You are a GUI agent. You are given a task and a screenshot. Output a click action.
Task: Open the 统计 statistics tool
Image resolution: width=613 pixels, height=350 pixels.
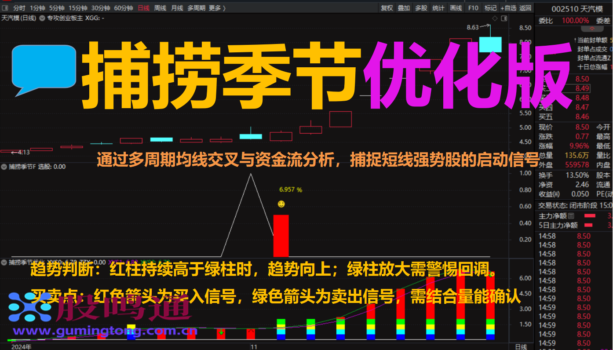click(x=438, y=8)
